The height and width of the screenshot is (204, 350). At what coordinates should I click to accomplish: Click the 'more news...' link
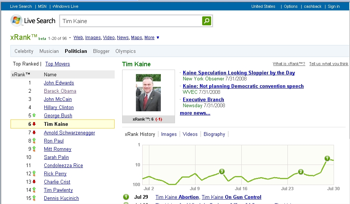click(x=195, y=113)
